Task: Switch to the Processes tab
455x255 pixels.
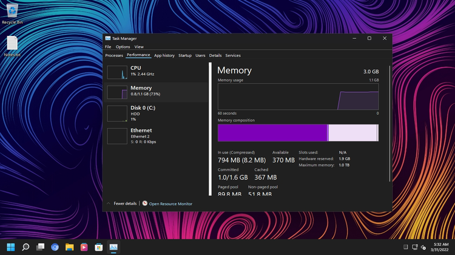Action: click(x=114, y=55)
